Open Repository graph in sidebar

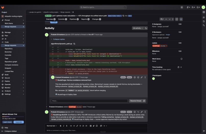click(11, 62)
